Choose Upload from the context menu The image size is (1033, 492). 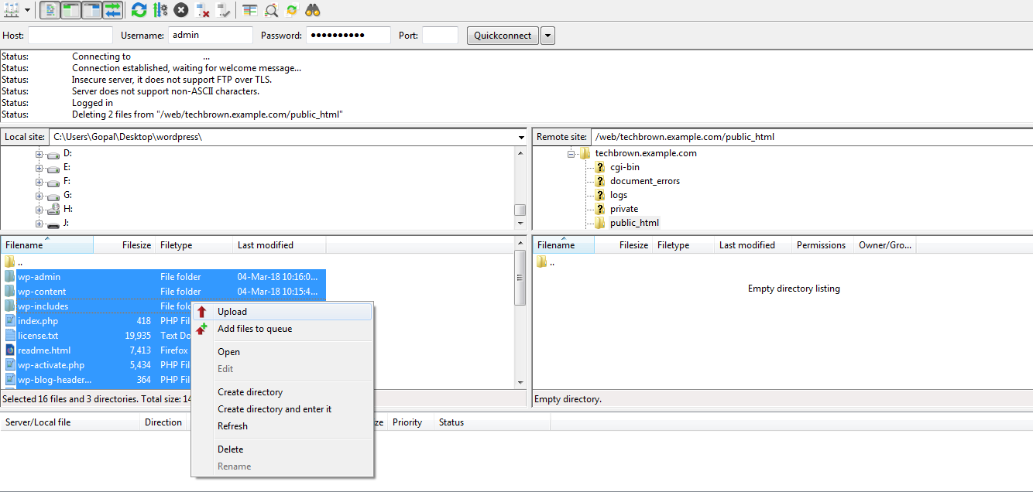click(x=232, y=312)
